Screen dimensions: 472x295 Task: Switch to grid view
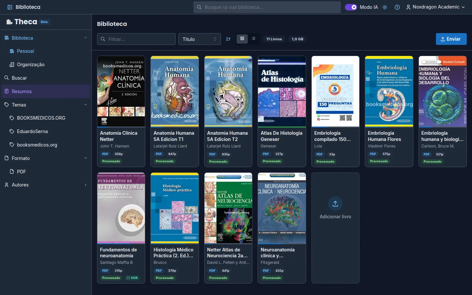click(242, 39)
